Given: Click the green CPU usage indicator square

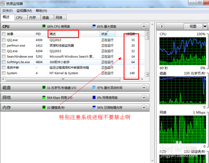Looking at the screenshot, I should [x=44, y=26].
